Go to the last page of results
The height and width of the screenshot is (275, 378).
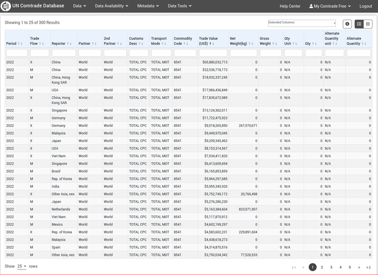point(368,267)
